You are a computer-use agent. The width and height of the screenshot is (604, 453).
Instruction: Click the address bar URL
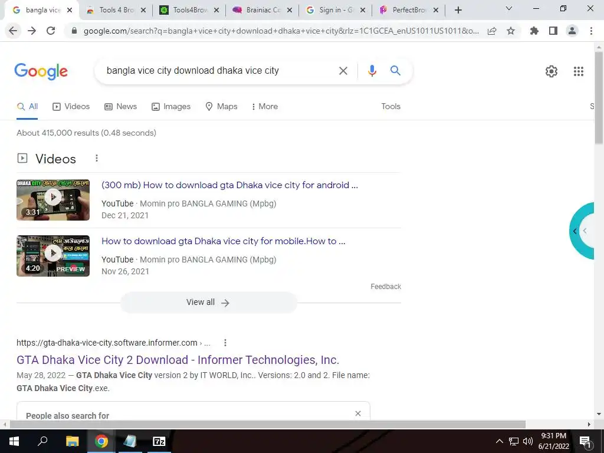(x=281, y=31)
